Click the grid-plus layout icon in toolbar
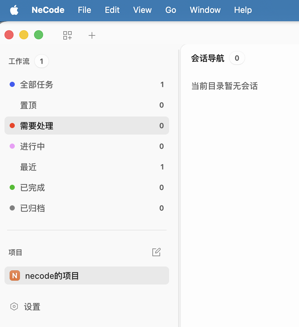 [68, 35]
